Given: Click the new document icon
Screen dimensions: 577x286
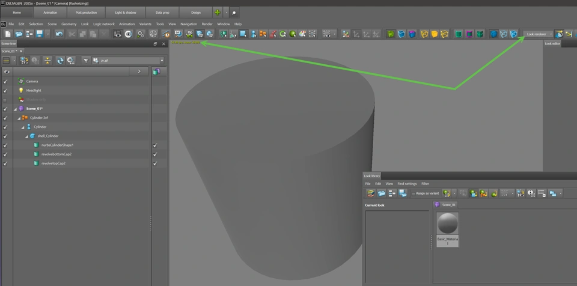Looking at the screenshot, I should tap(8, 34).
